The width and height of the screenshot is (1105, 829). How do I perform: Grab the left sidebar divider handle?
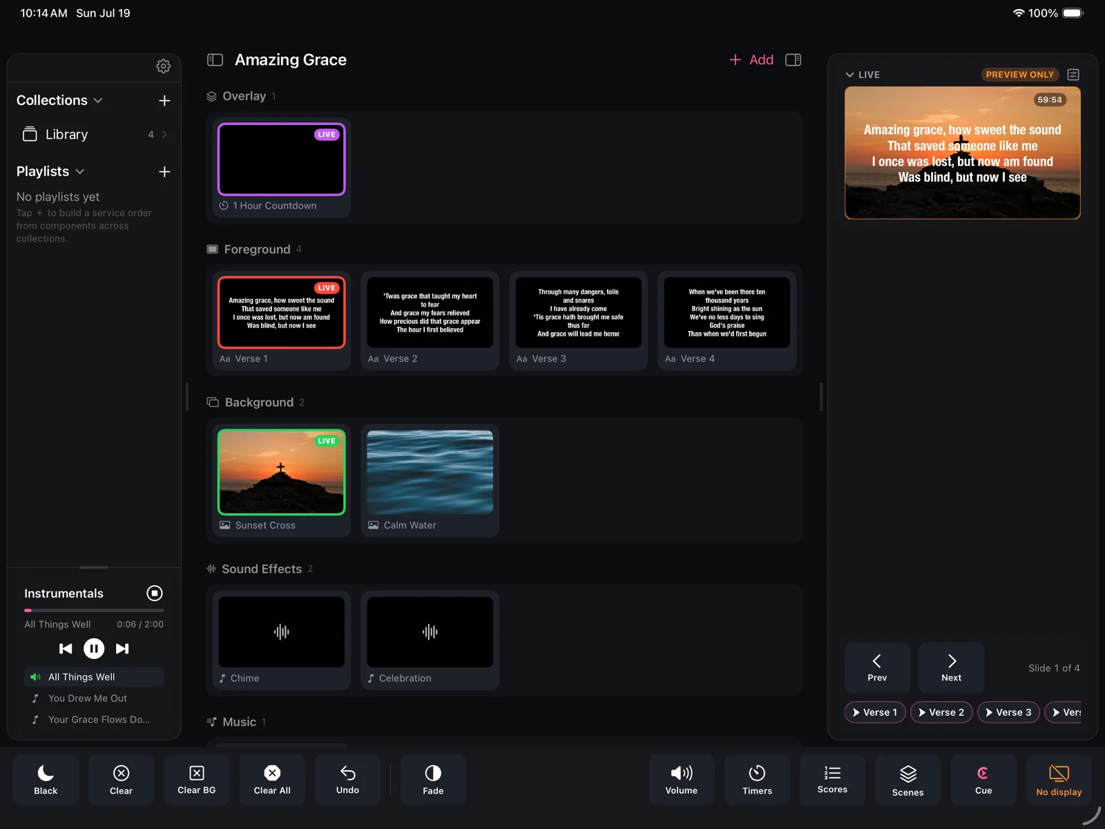[187, 397]
